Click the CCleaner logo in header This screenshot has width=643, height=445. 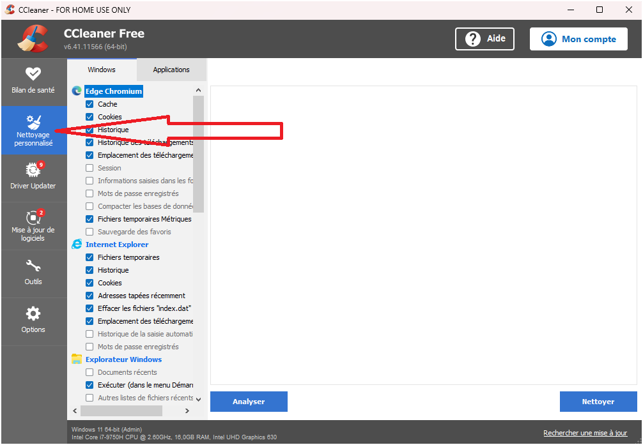[x=33, y=38]
